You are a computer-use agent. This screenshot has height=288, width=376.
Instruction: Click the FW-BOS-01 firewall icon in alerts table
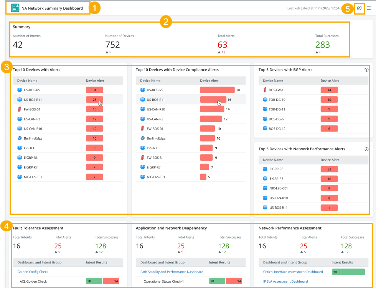point(20,109)
